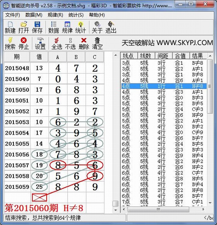
Task: Delete selected rules with 删除 icon
Action: pyautogui.click(x=84, y=43)
